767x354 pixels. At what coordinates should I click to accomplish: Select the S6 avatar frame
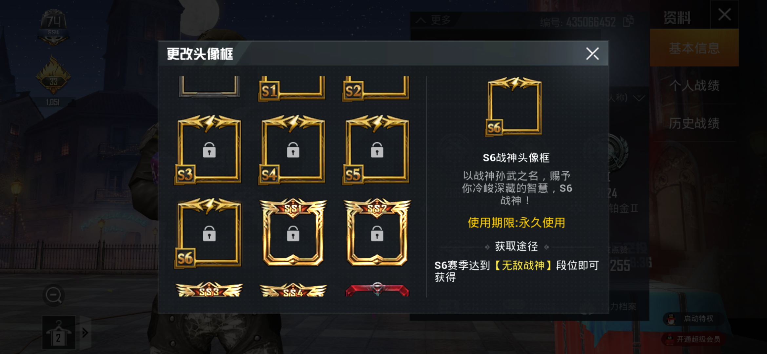208,233
